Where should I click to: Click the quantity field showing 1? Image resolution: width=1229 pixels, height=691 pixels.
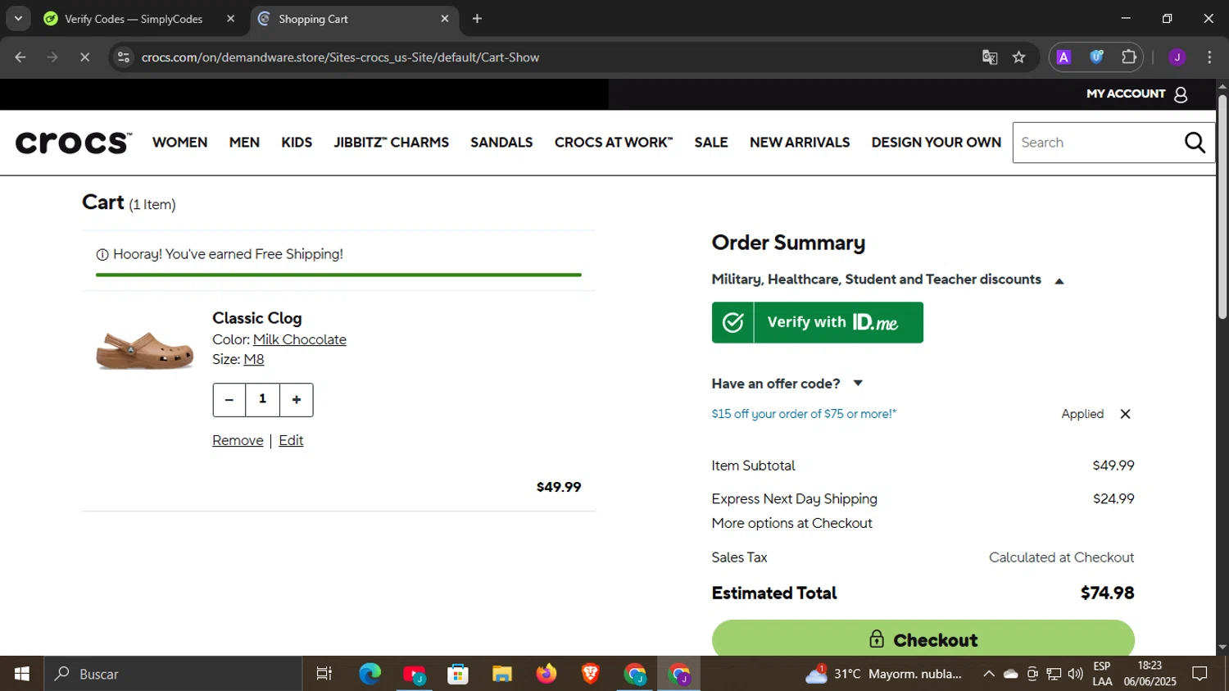tap(263, 400)
